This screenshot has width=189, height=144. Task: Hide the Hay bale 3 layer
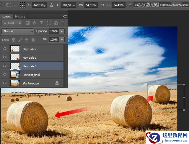pyautogui.click(x=5, y=66)
